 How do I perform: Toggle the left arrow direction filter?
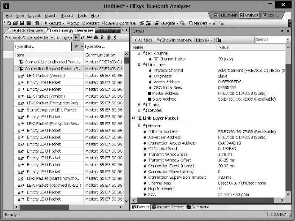[76, 38]
